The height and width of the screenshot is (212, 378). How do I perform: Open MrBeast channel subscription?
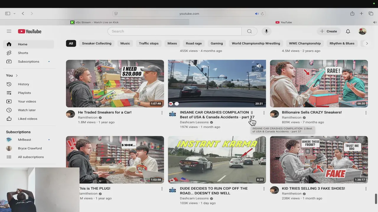click(29, 140)
